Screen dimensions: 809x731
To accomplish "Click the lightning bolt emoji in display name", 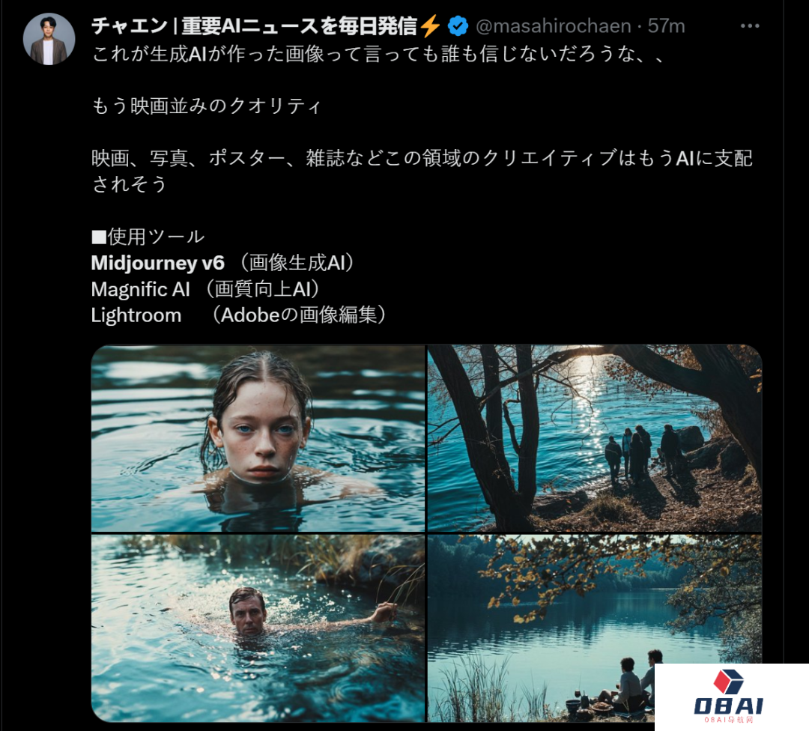I will click(430, 25).
